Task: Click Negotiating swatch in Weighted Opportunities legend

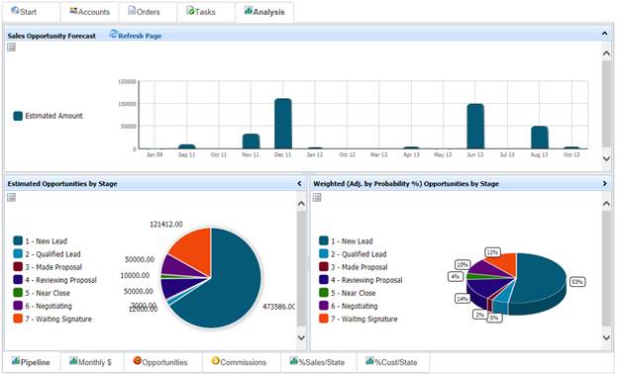Action: point(324,306)
